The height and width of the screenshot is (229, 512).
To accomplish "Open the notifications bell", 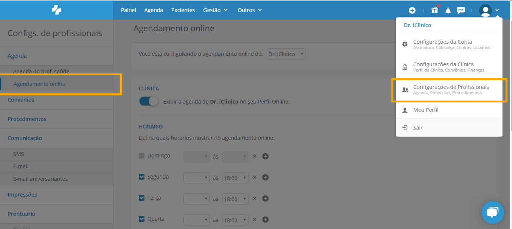I will point(448,11).
